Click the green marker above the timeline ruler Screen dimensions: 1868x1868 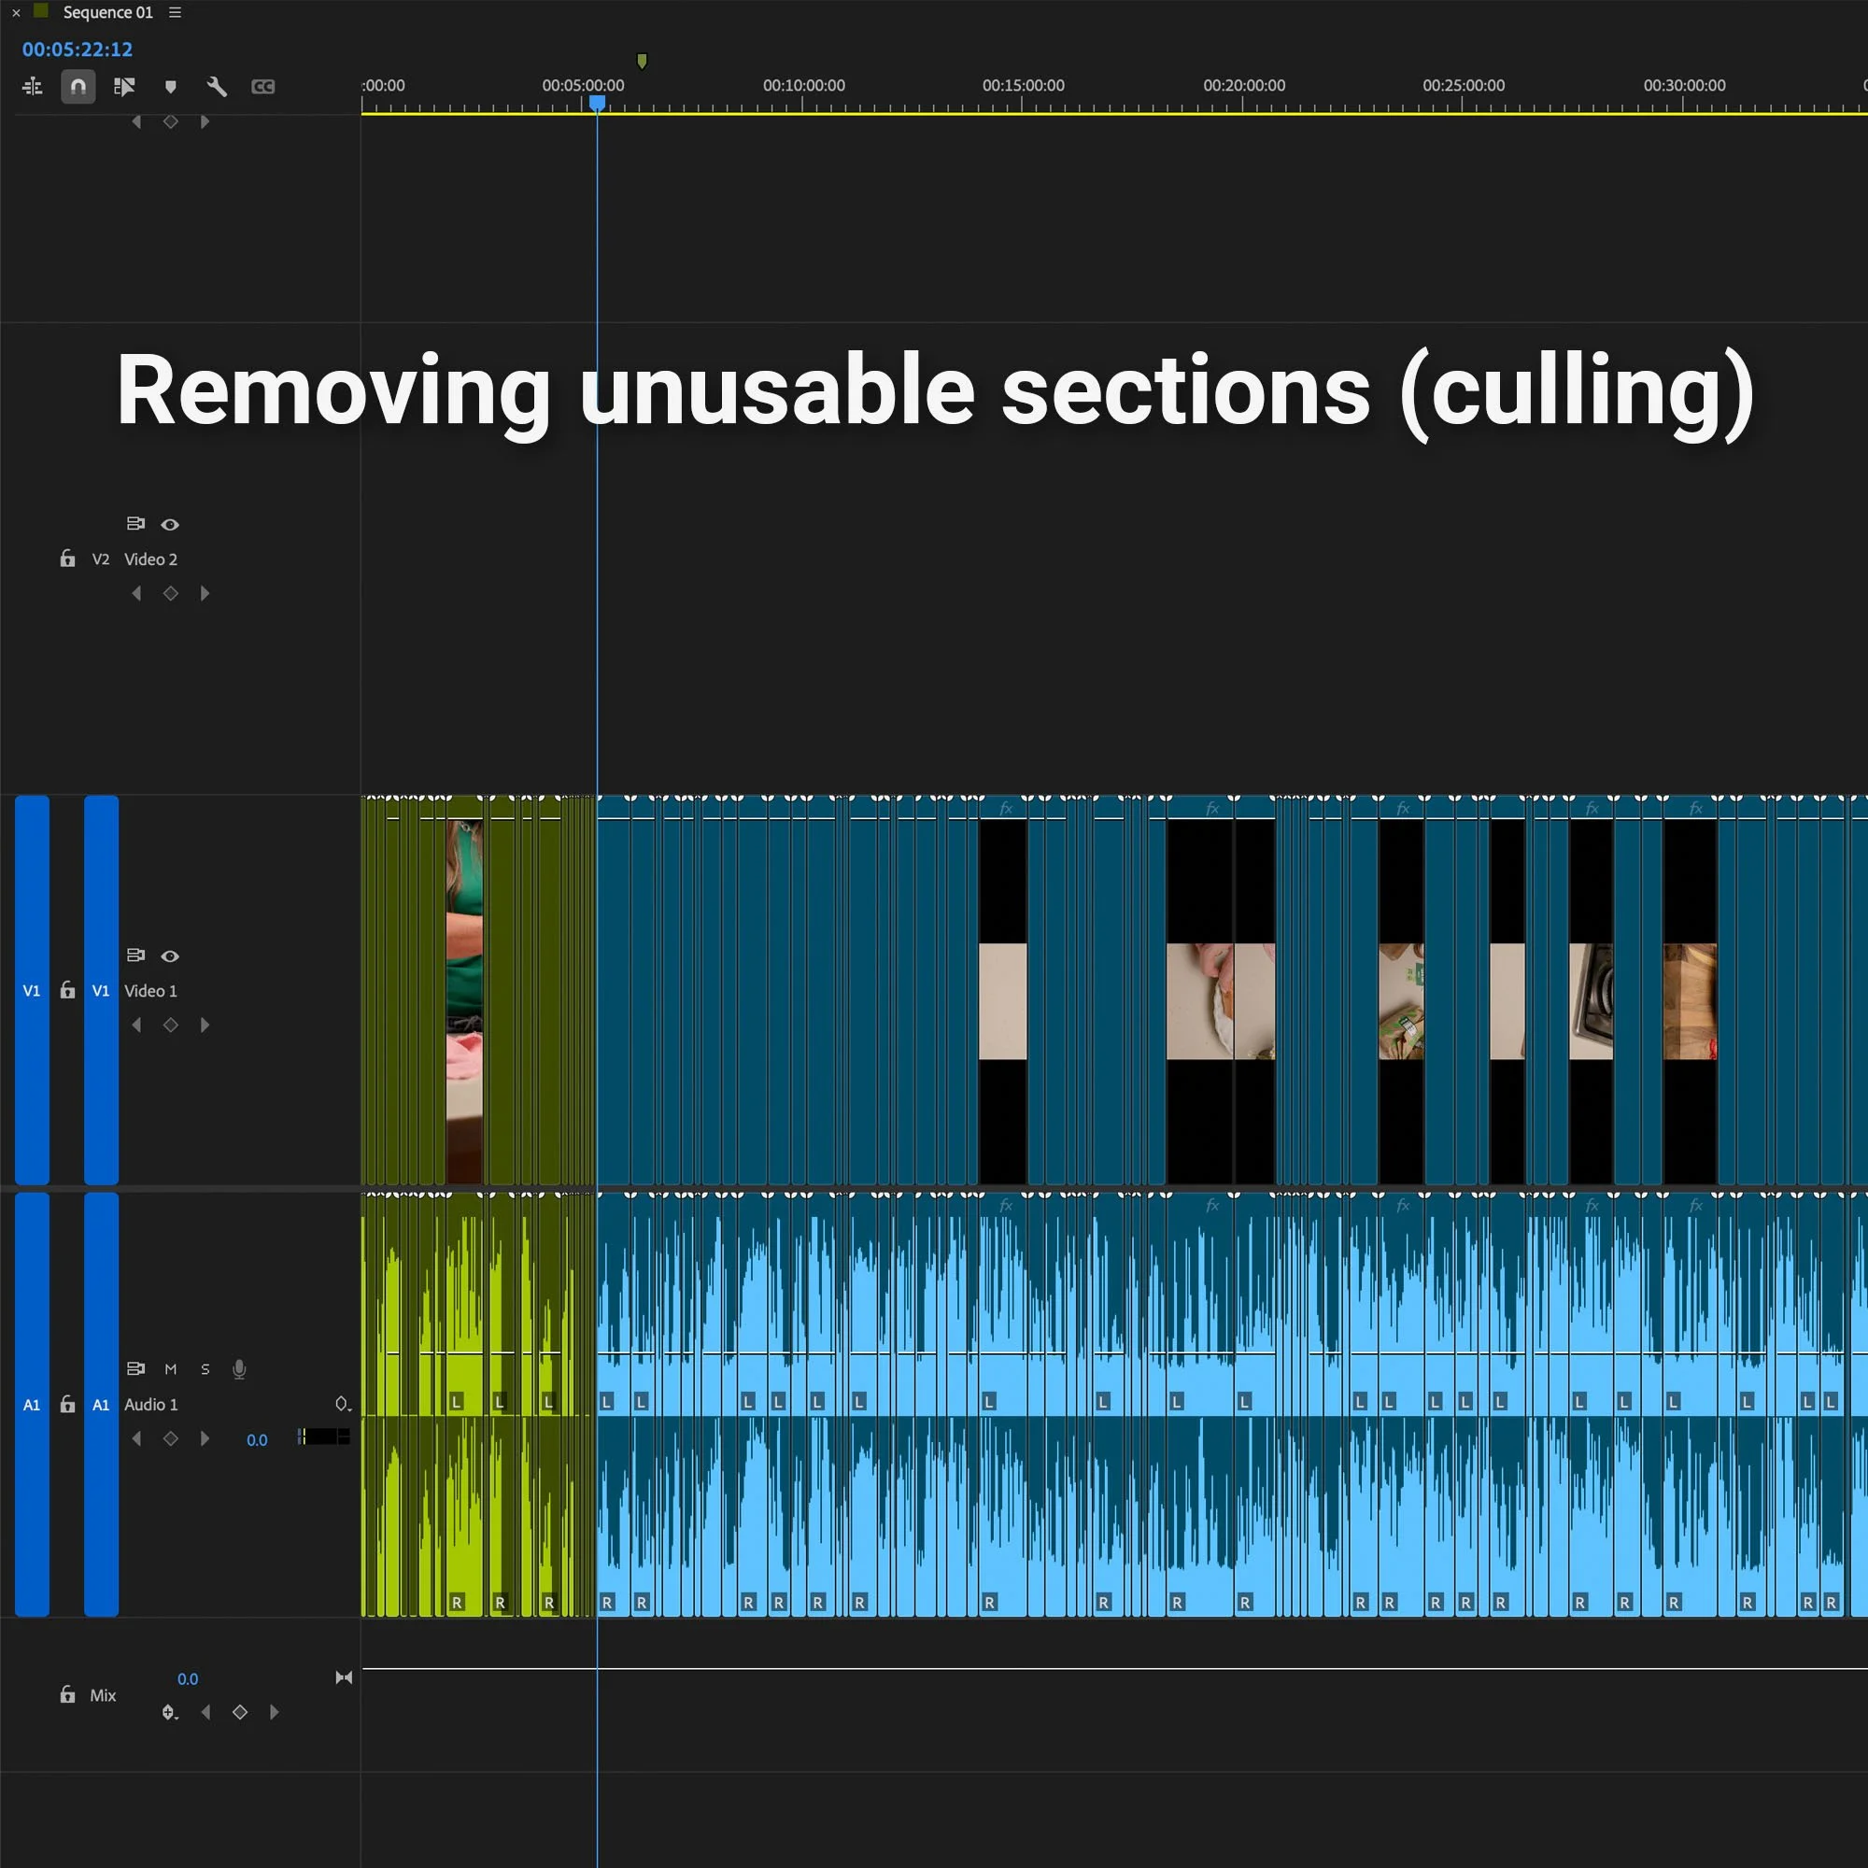642,60
